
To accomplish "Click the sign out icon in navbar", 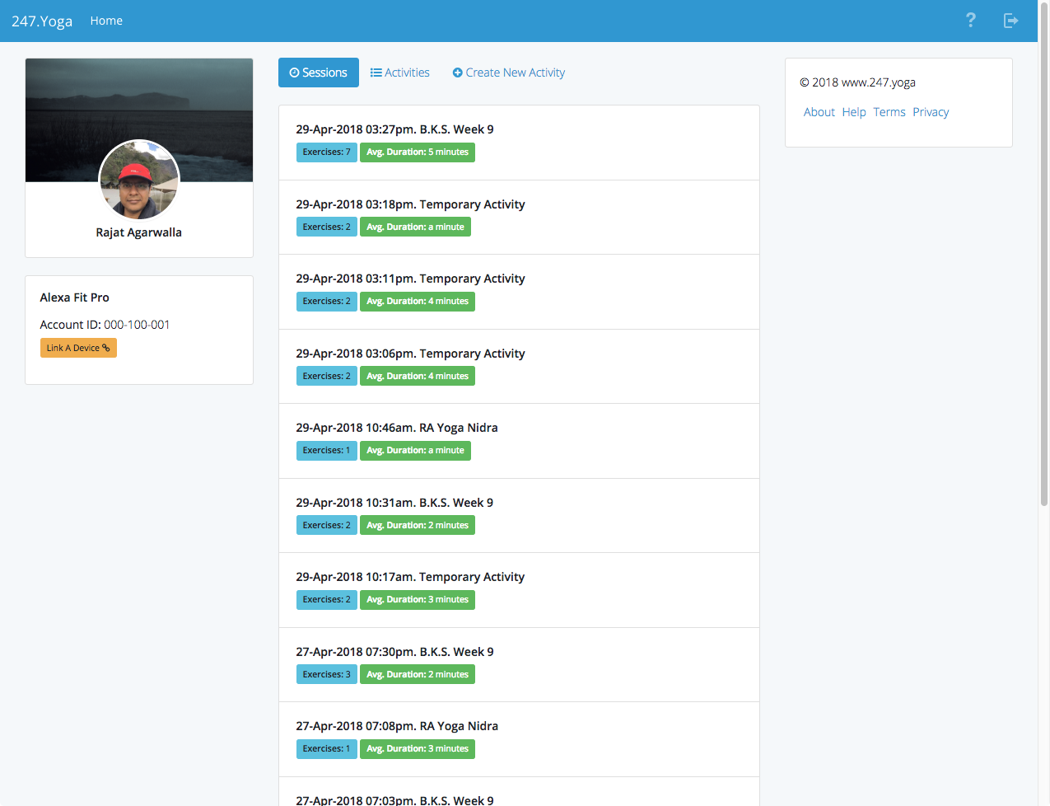I will 1011,21.
